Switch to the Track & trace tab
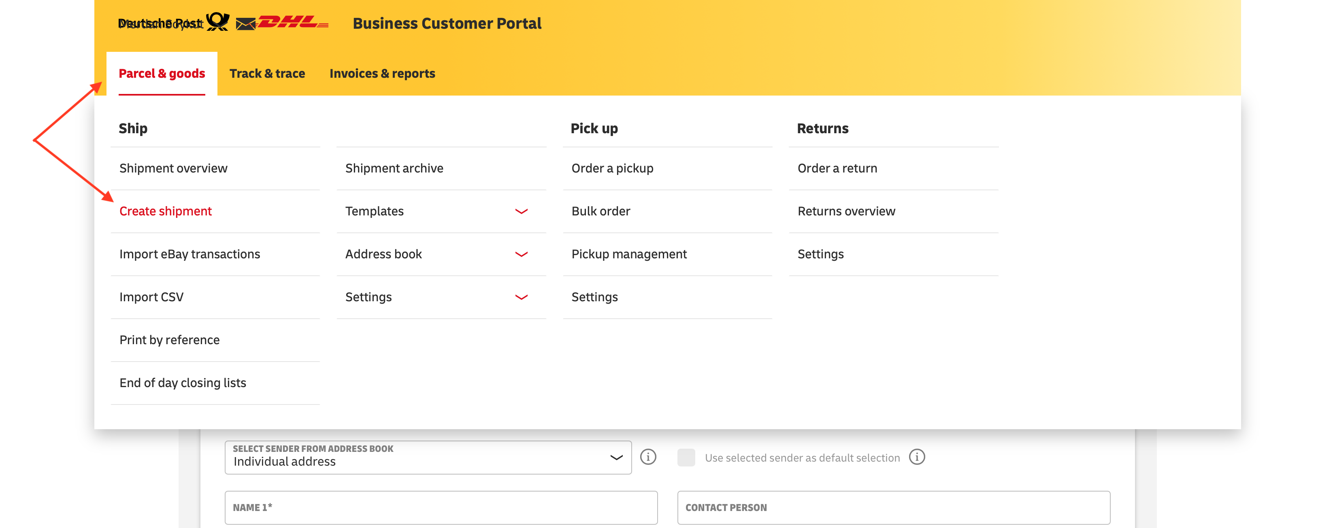Viewport: 1333px width, 528px height. pos(267,74)
